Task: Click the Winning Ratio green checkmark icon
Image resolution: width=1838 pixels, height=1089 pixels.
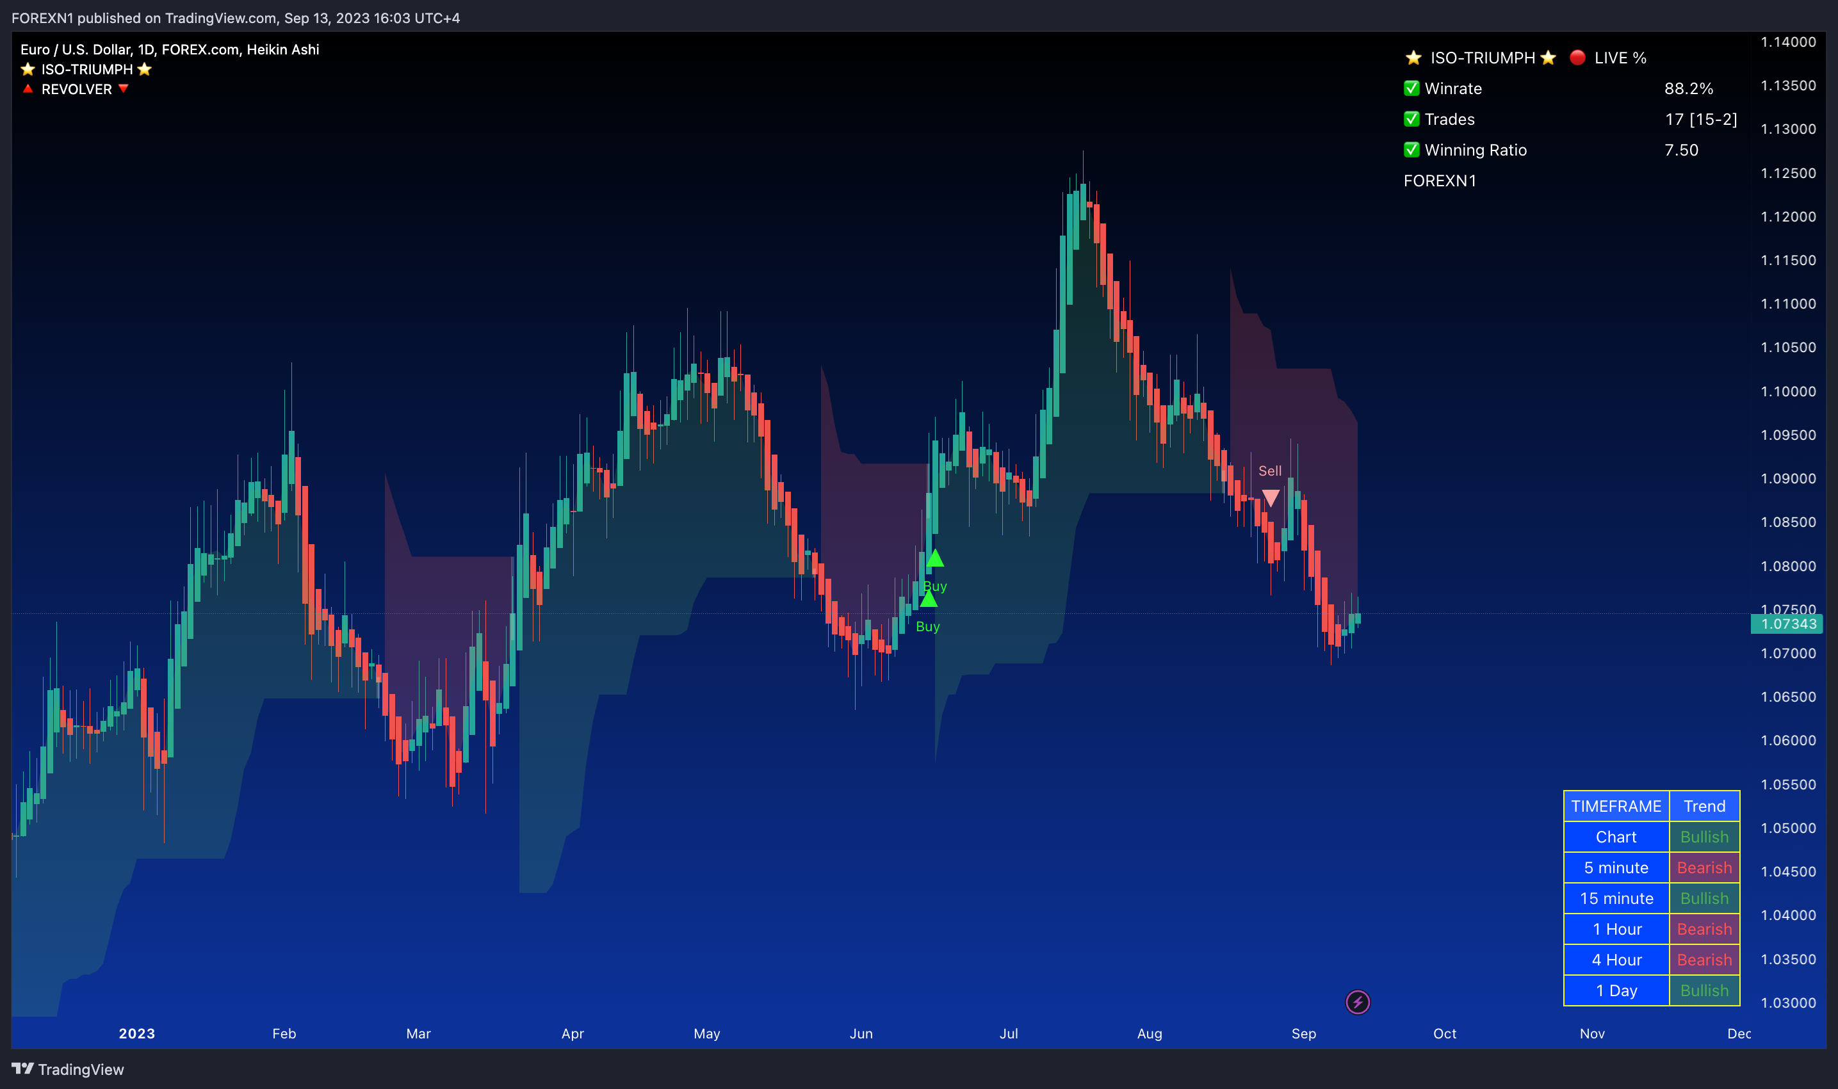Action: (x=1411, y=150)
